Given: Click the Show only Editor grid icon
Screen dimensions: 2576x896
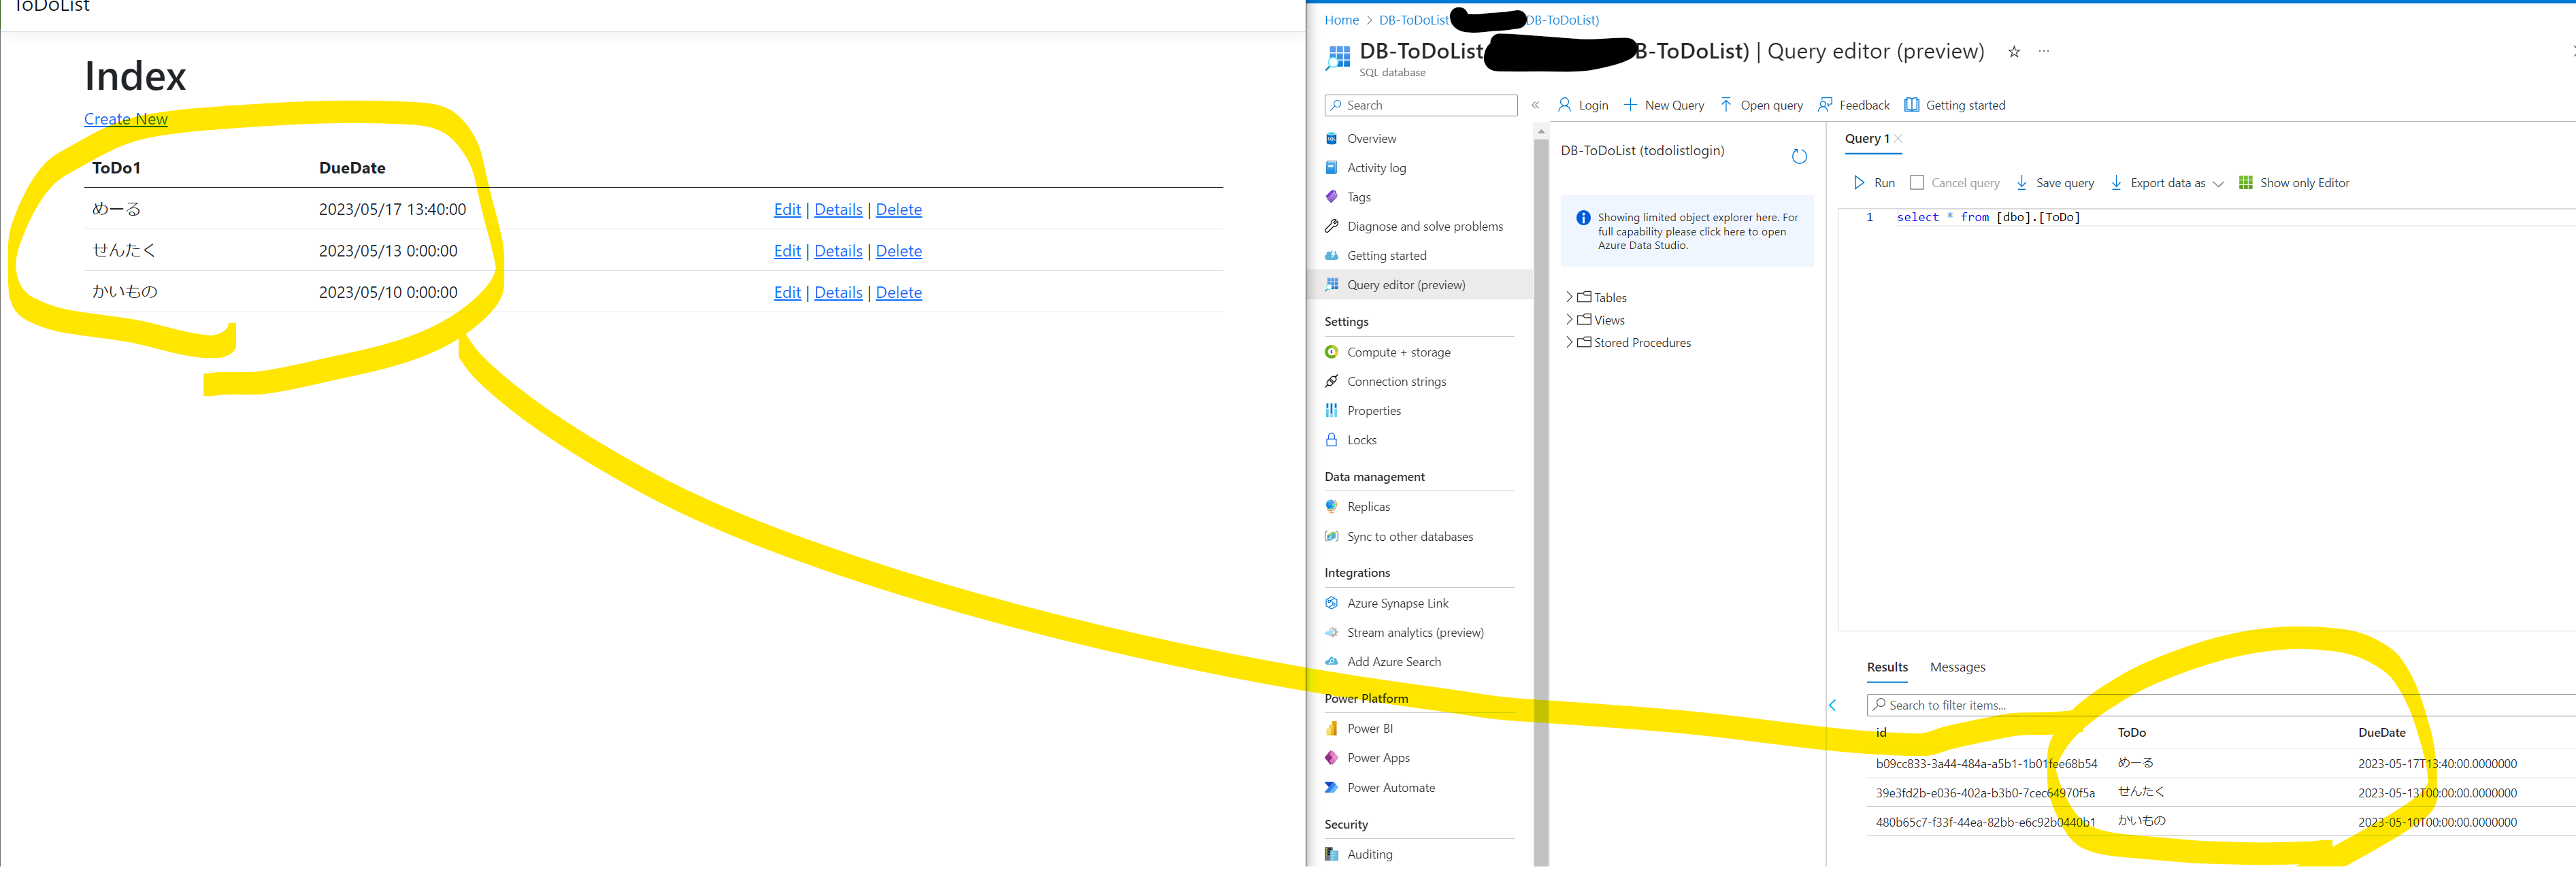Looking at the screenshot, I should coord(2246,183).
